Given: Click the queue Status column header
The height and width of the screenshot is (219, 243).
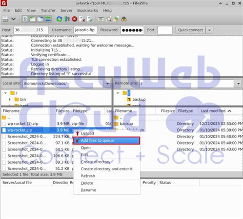Looking at the screenshot, I should pos(178,183).
